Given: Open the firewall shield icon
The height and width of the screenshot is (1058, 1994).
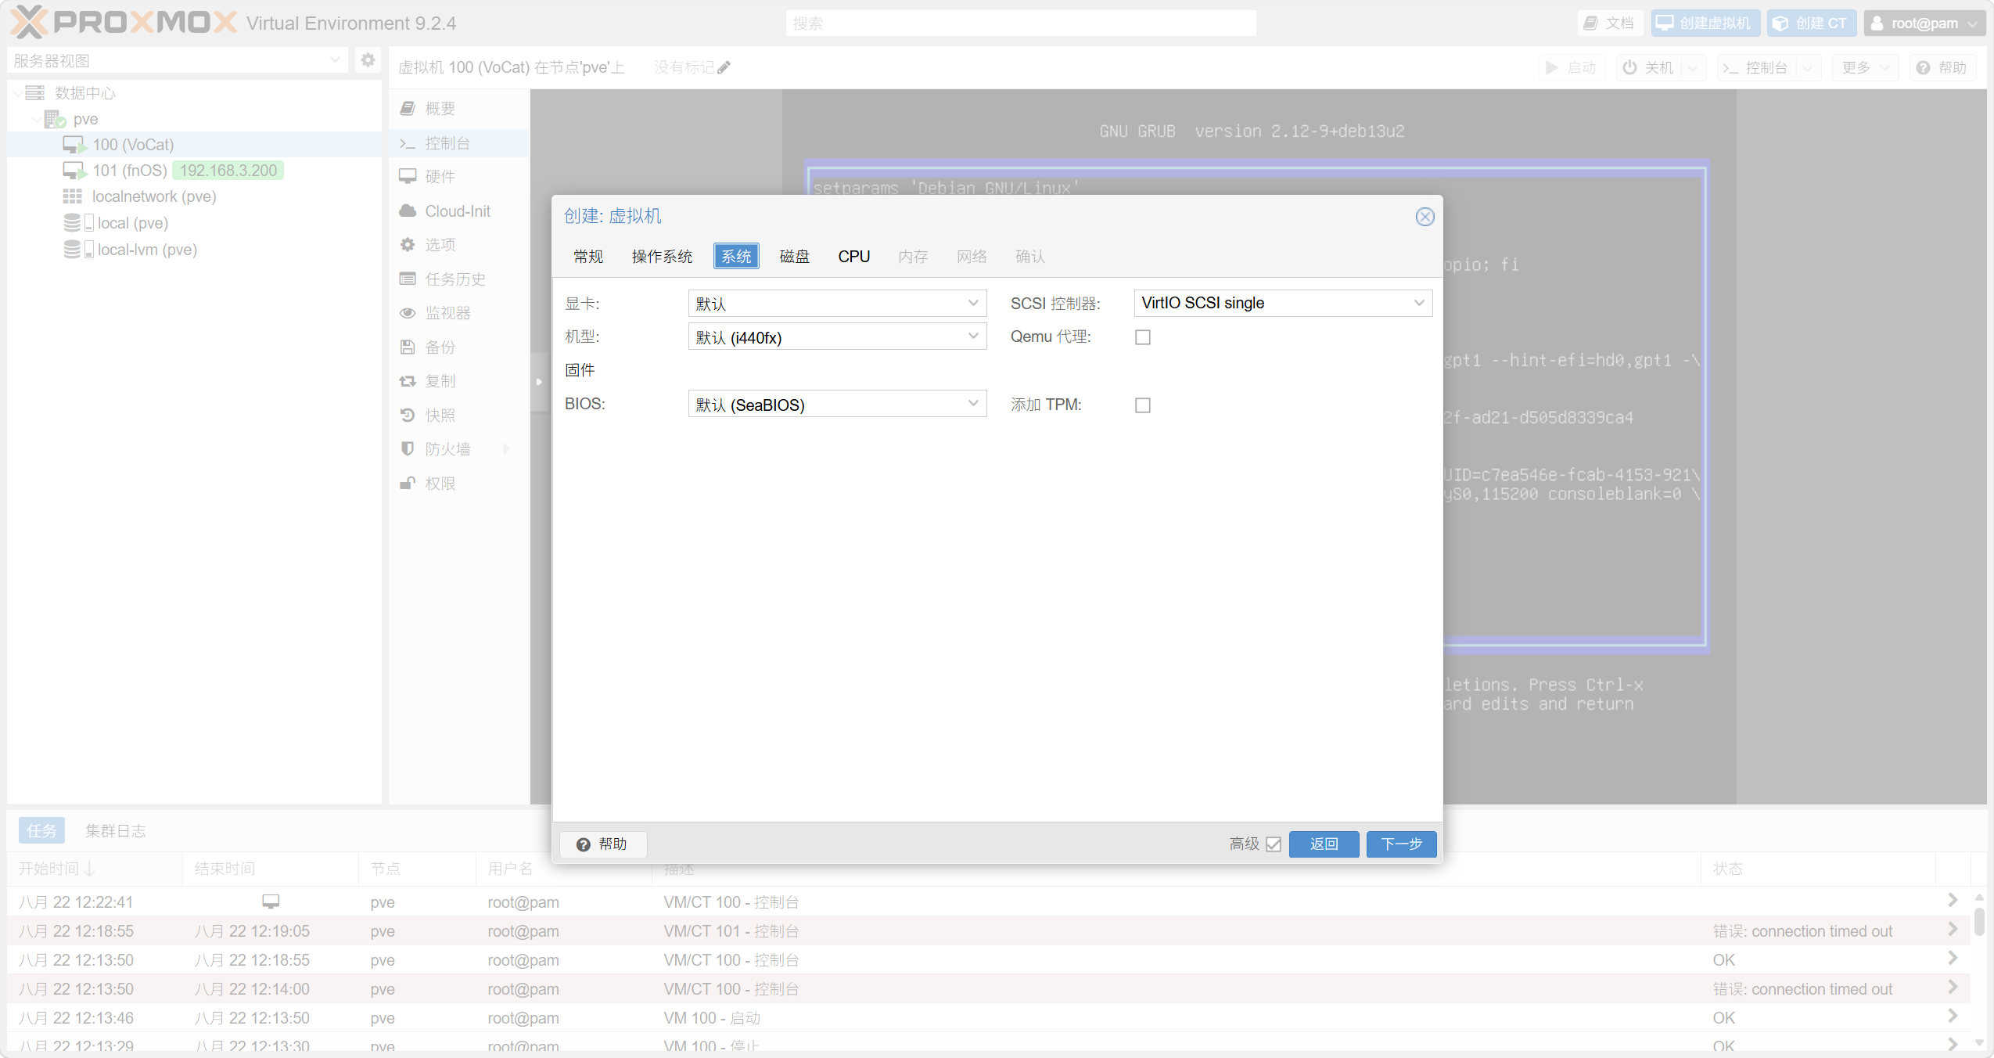Looking at the screenshot, I should coord(408,448).
